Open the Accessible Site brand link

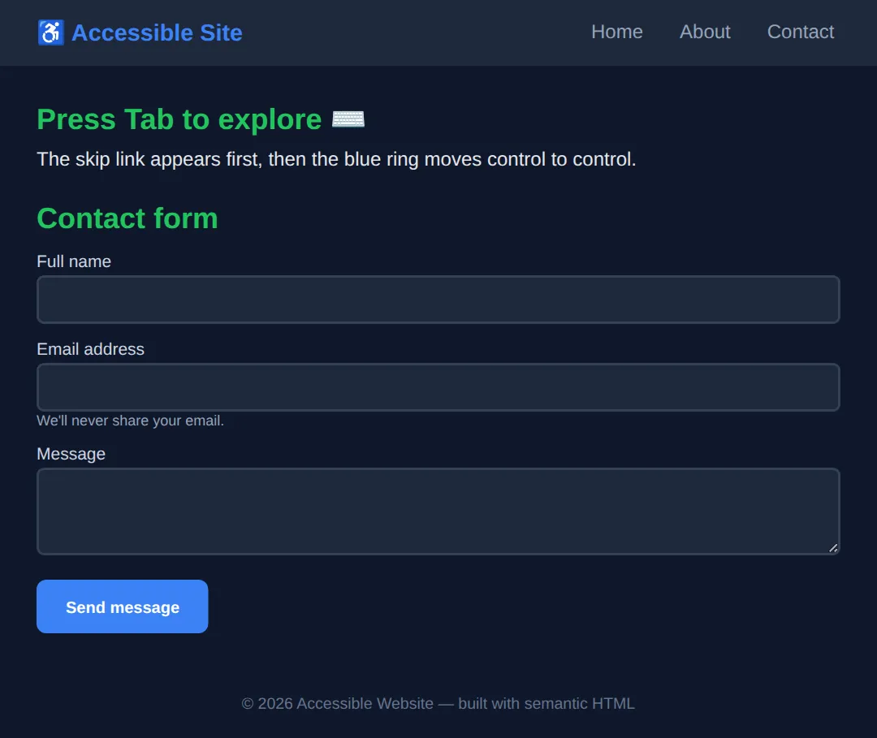click(x=140, y=32)
